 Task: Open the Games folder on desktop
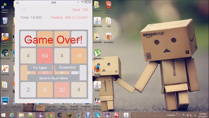5,86
